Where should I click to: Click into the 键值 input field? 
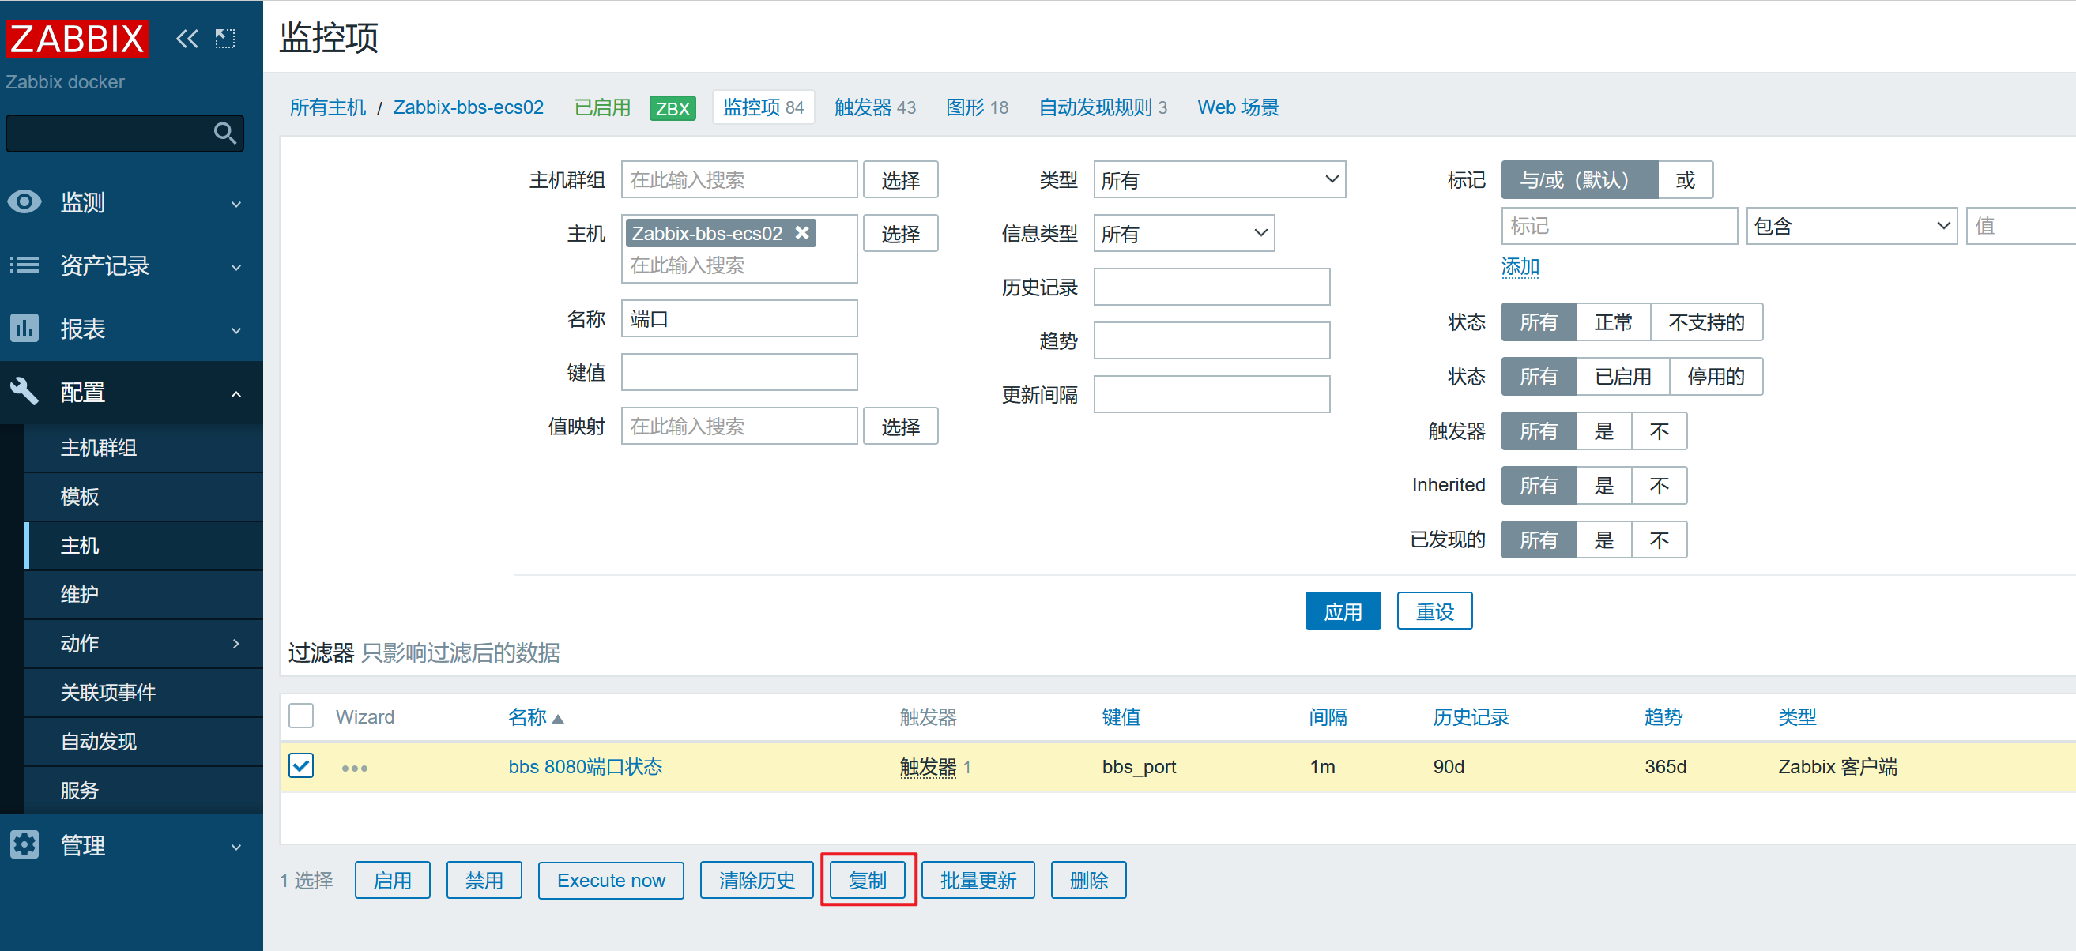(738, 373)
